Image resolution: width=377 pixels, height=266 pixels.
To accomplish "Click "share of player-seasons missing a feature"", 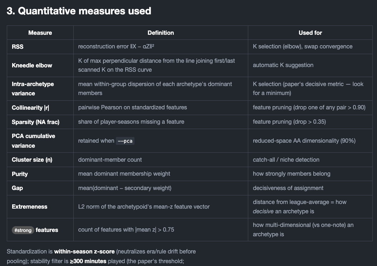I will click(161, 122).
